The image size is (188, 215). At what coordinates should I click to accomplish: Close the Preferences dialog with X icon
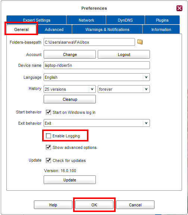tap(179, 8)
